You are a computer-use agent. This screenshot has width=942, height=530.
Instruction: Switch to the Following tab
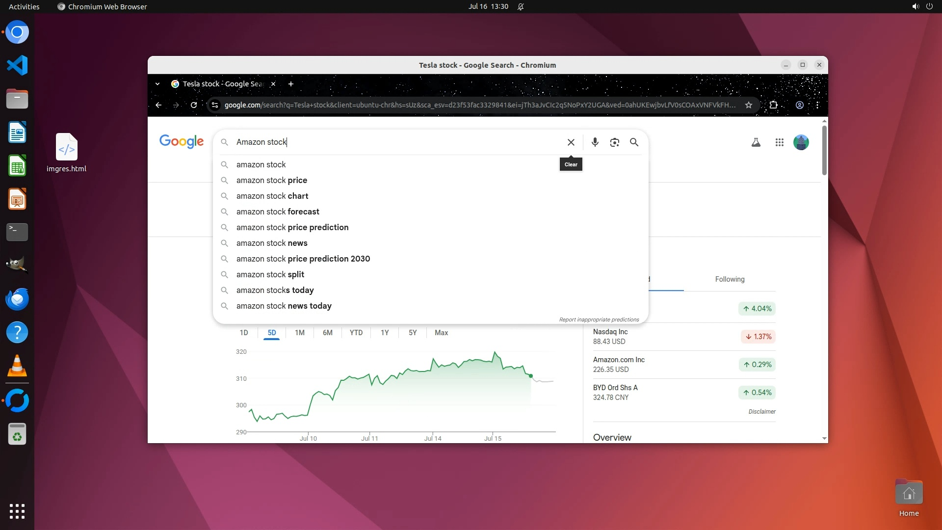pos(730,279)
